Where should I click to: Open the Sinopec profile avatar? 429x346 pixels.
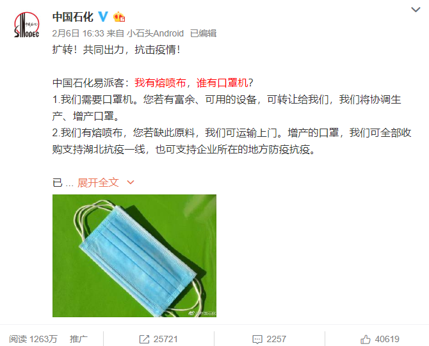27,25
